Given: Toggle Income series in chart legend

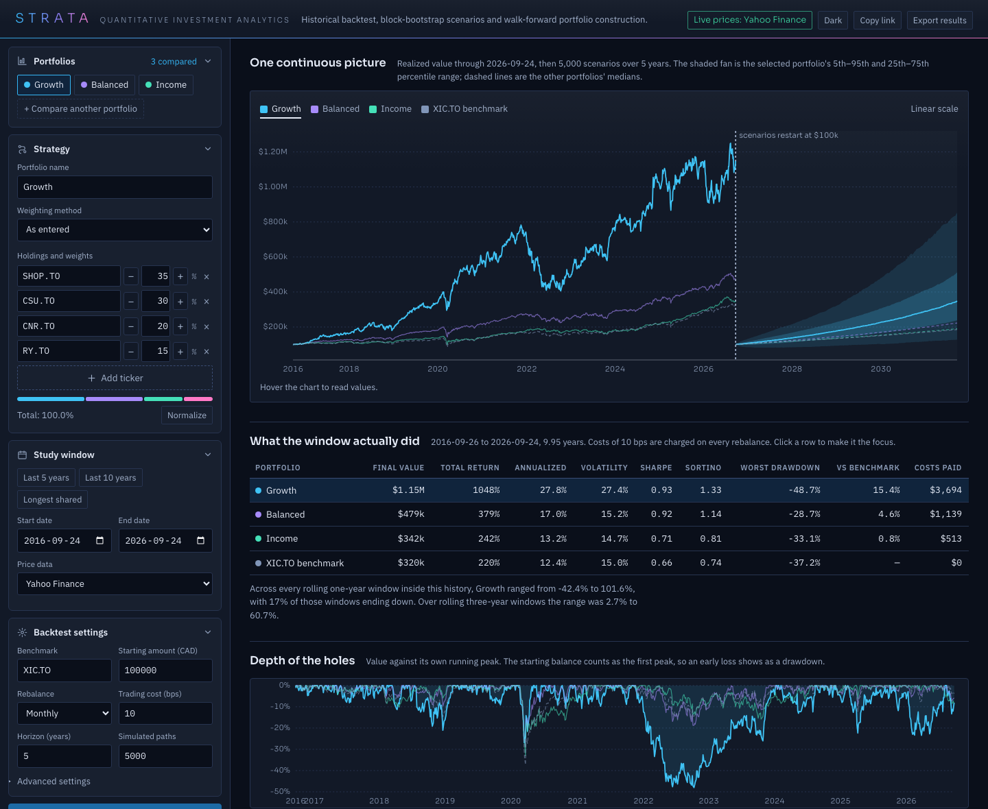Looking at the screenshot, I should (x=390, y=109).
